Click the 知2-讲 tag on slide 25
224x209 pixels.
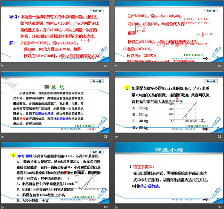tap(97, 11)
